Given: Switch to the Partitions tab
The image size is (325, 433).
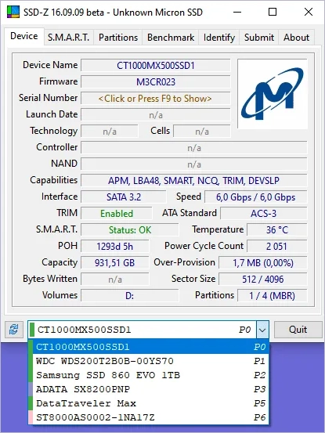Looking at the screenshot, I should click(118, 38).
